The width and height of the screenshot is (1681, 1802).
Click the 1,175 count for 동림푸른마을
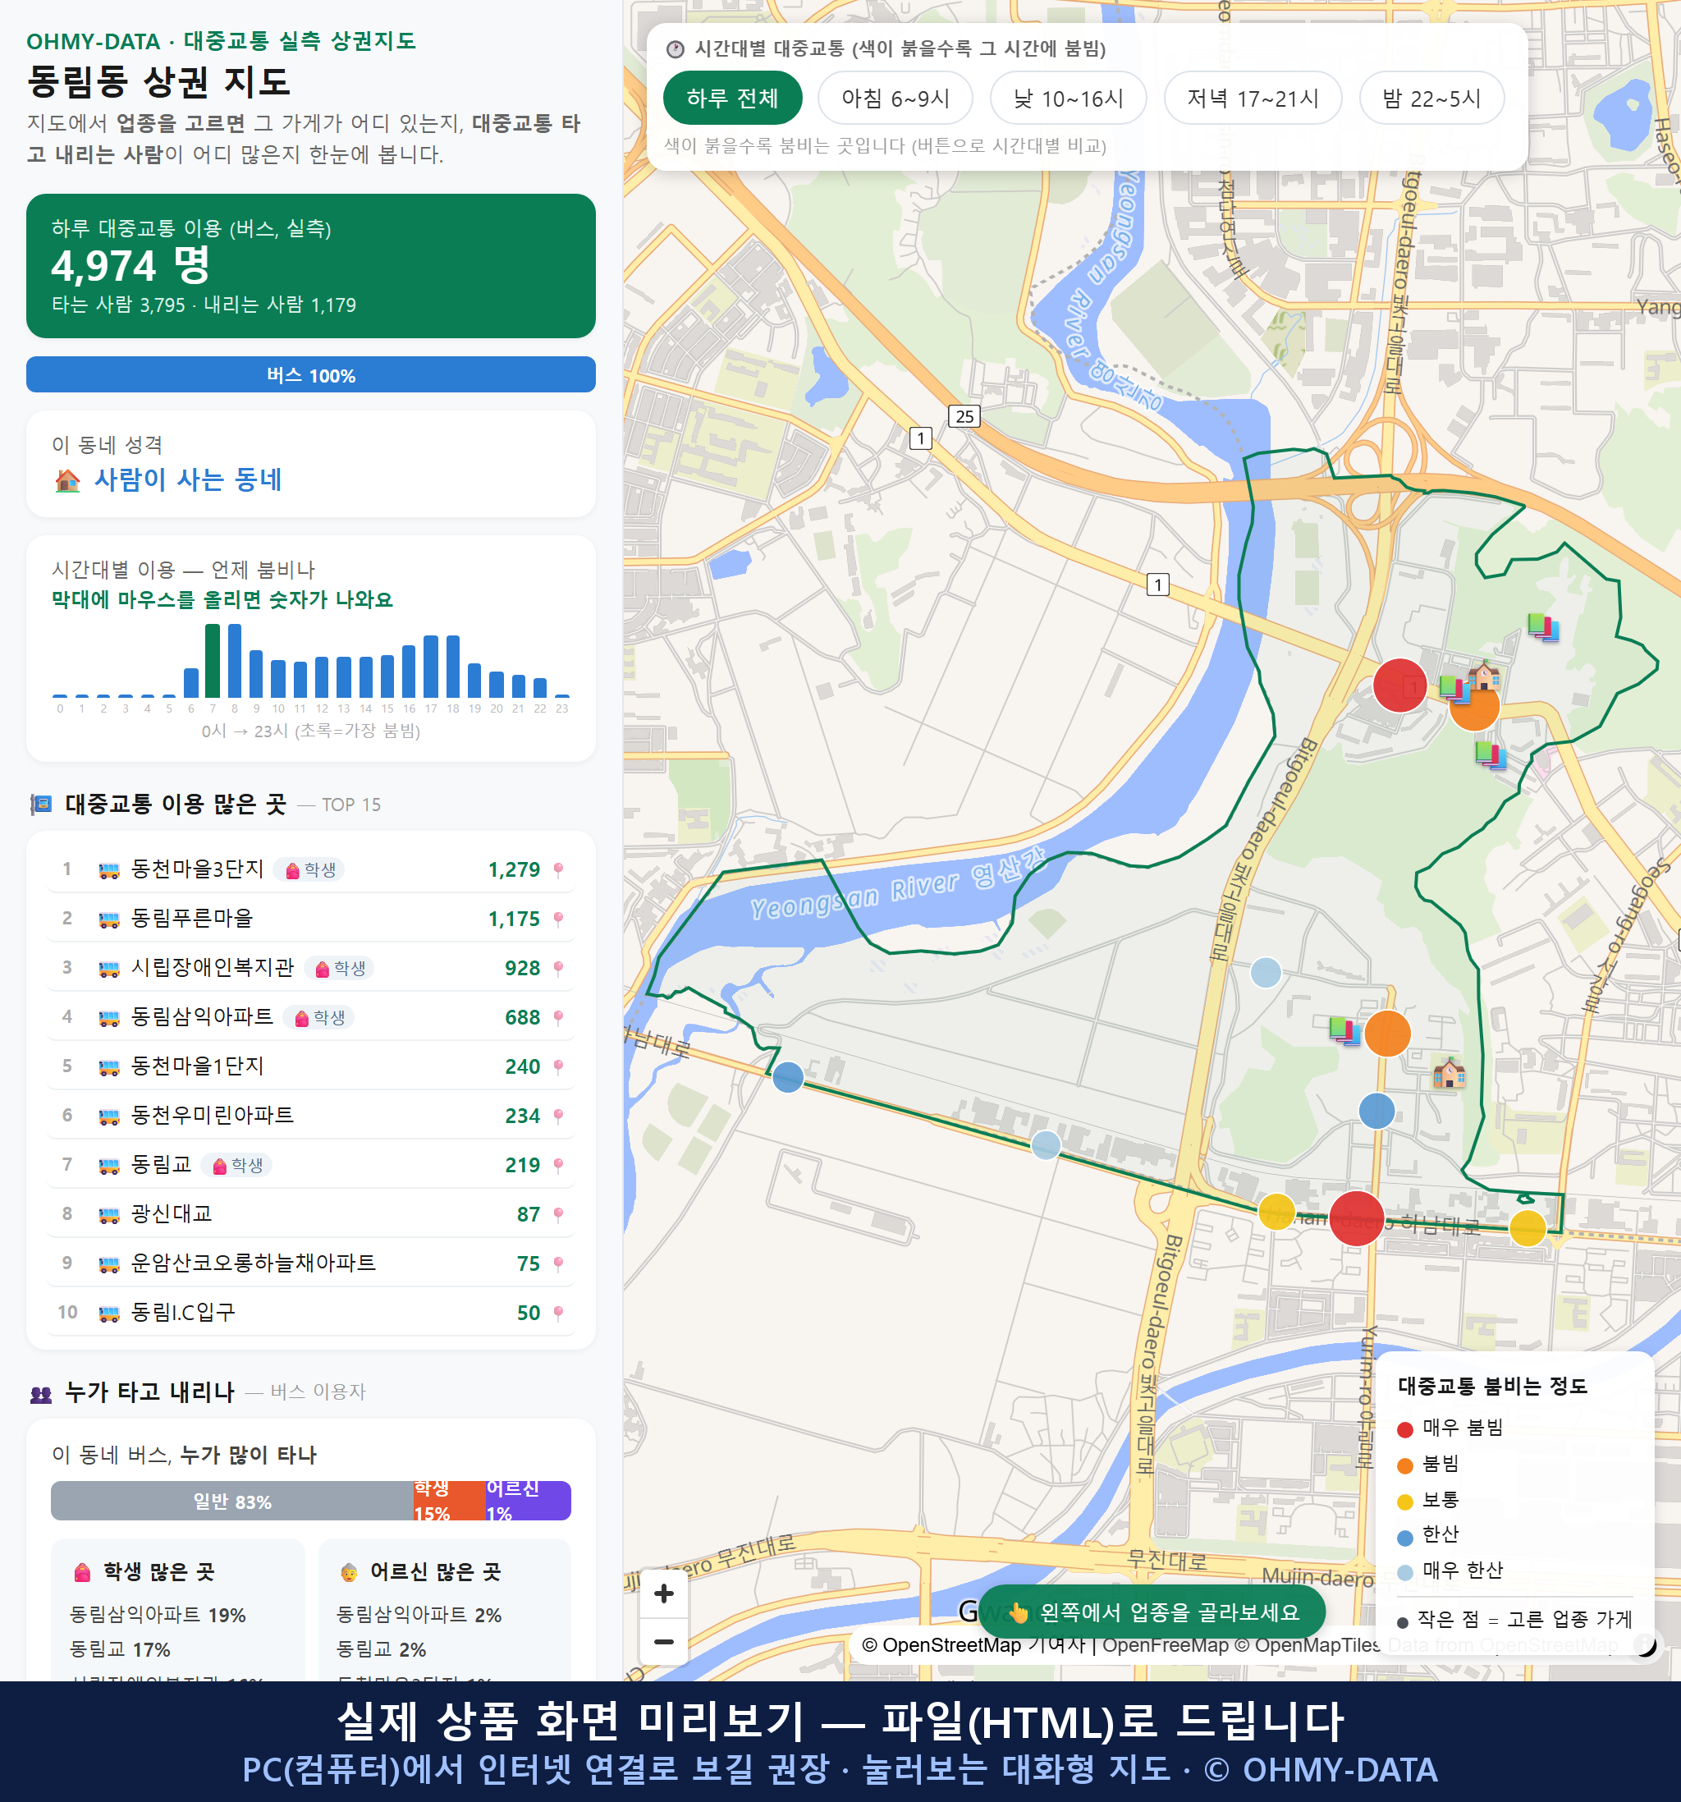pyautogui.click(x=514, y=919)
